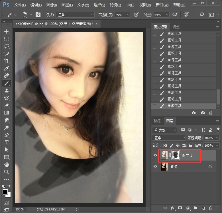
Task: Switch to the 路径 tab
Action: pyautogui.click(x=157, y=121)
